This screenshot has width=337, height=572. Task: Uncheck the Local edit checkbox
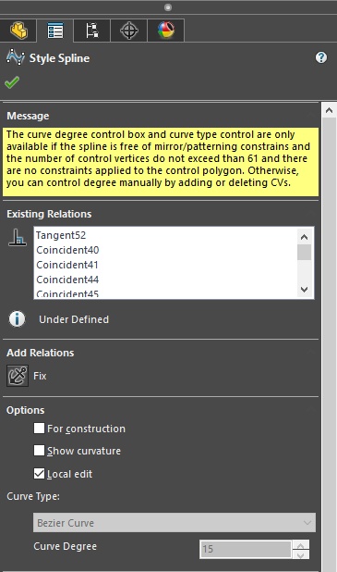click(x=39, y=474)
